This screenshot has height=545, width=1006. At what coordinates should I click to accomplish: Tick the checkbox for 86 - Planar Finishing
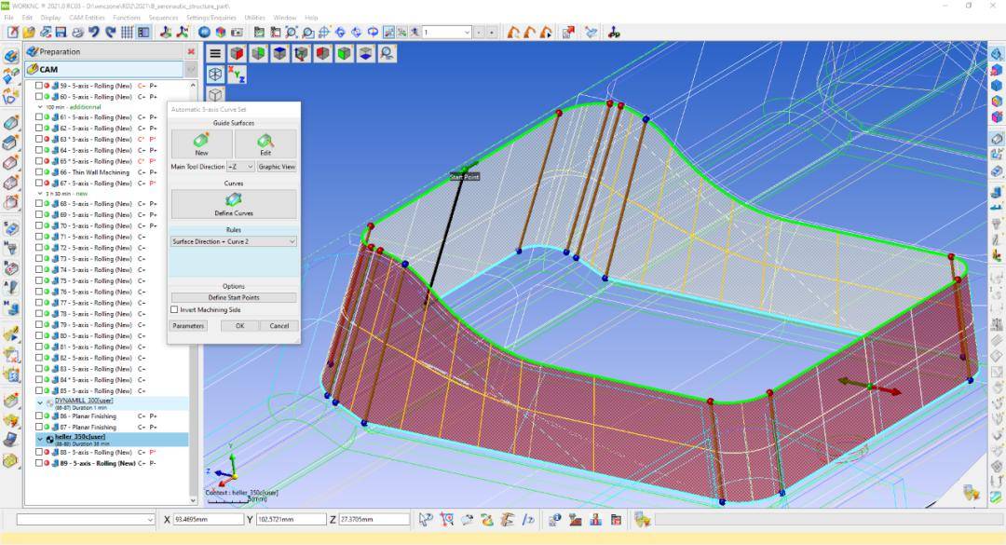39,416
